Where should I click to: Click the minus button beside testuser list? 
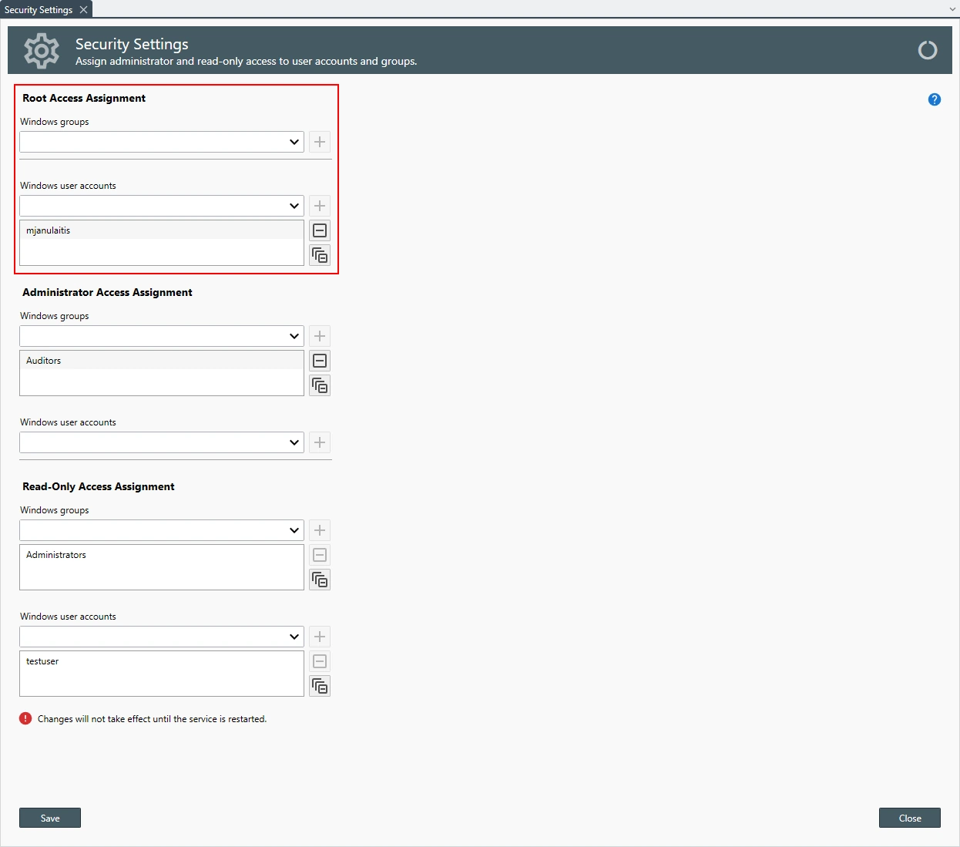point(320,661)
